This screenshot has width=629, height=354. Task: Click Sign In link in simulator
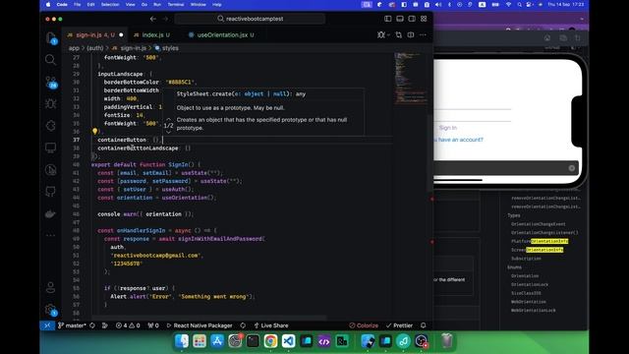point(448,128)
